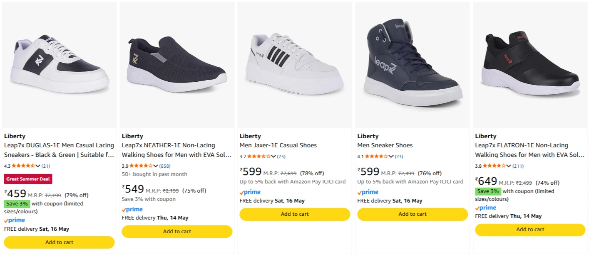Open Leap7x NEATHER-1E Non-Lacing product title
The image size is (589, 254).
click(176, 150)
